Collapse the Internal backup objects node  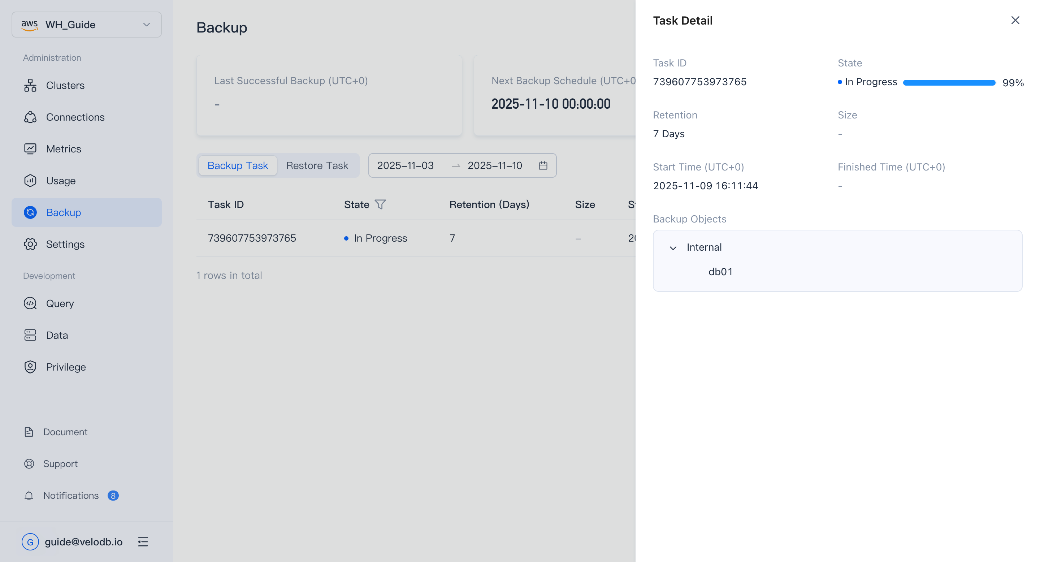[673, 247]
